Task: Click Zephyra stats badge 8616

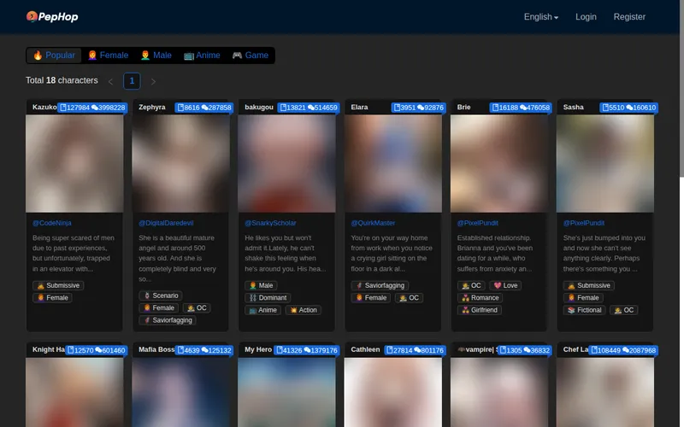Action: pyautogui.click(x=203, y=108)
